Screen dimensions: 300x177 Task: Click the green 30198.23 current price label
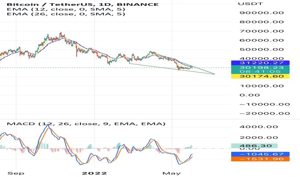(x=260, y=68)
